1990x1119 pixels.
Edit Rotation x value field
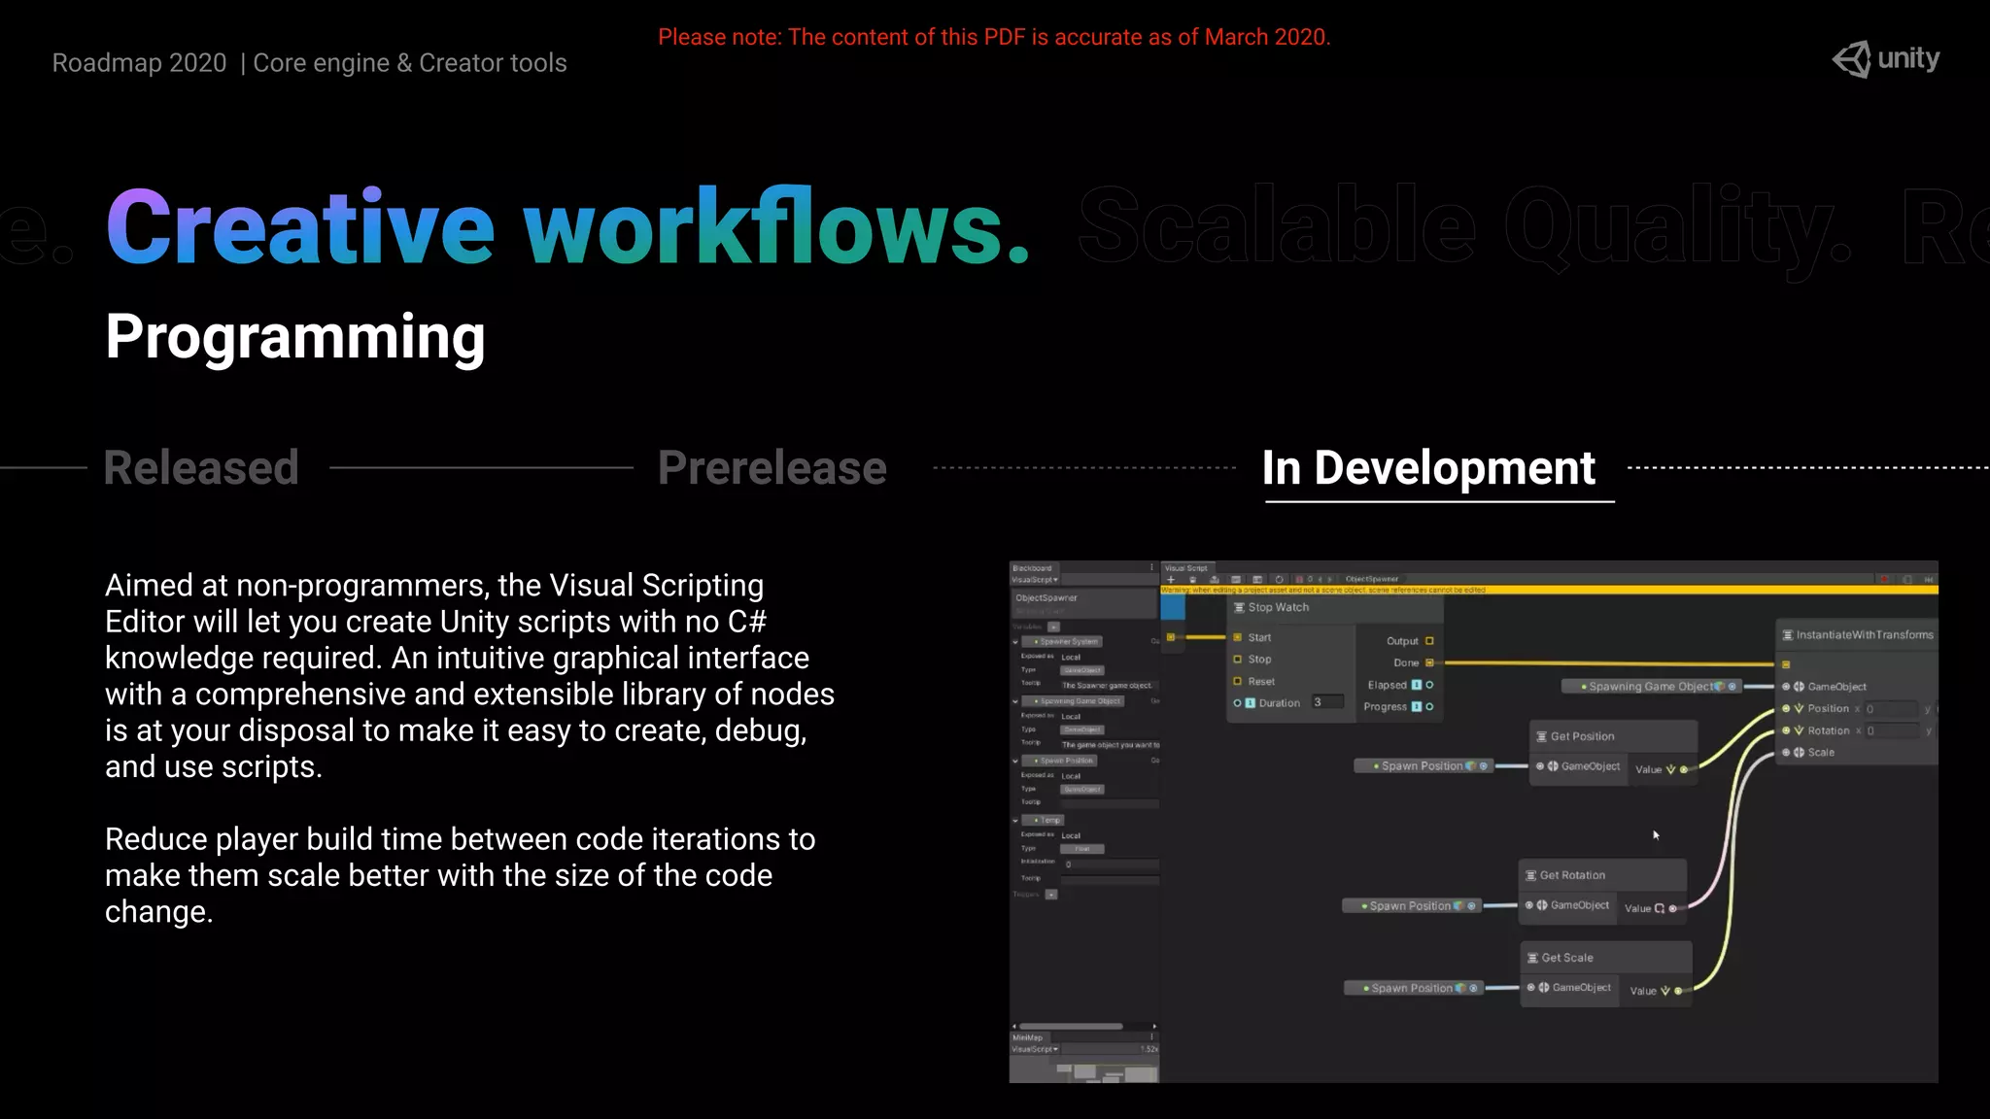point(1891,730)
